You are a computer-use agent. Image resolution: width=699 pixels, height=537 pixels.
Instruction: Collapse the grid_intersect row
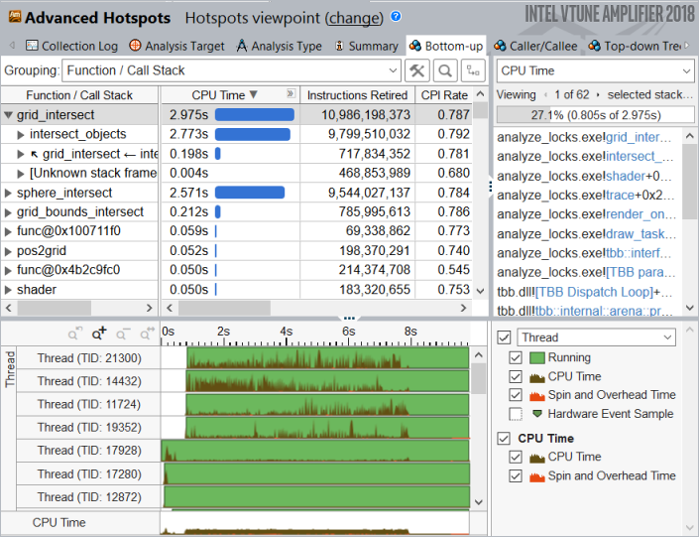coord(8,115)
